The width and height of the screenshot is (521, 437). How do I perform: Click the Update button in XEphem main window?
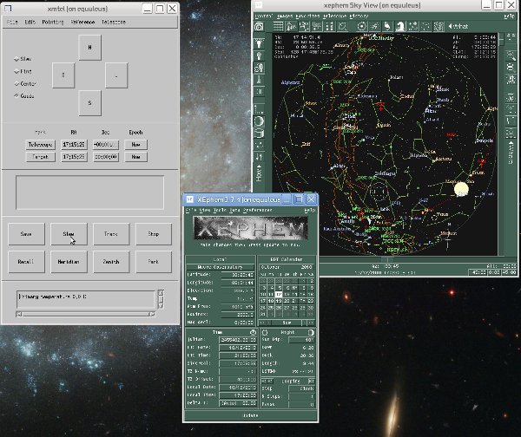click(251, 415)
